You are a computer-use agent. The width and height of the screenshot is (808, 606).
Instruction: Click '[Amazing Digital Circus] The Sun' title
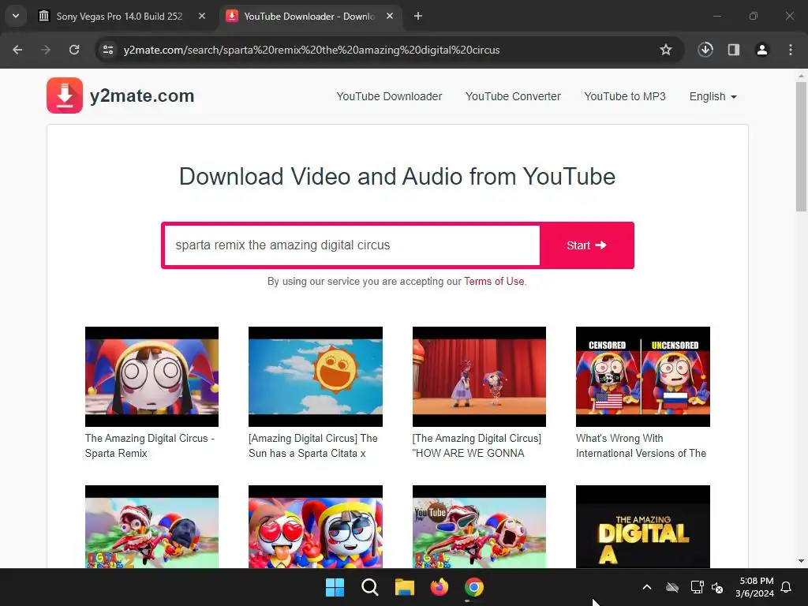[x=313, y=446]
